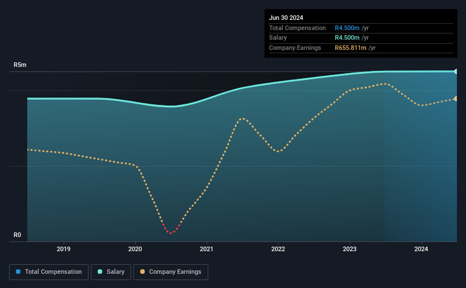
Task: Click the Salary R4.500m value in tooltip
Action: click(347, 38)
